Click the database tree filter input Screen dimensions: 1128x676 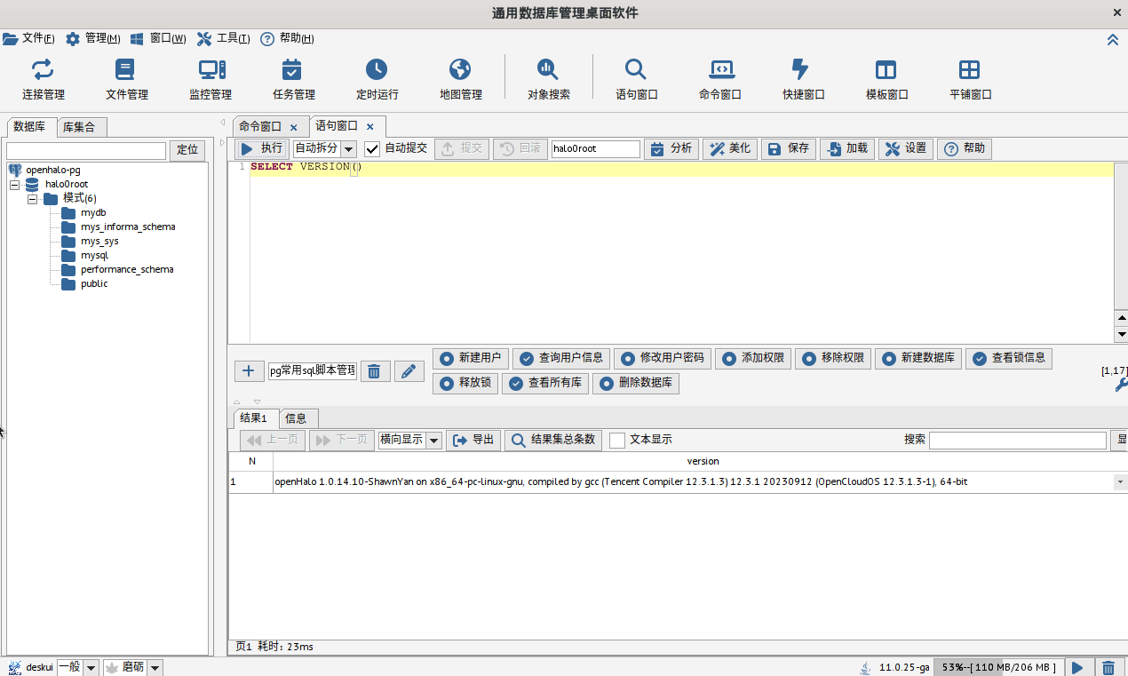click(x=86, y=151)
